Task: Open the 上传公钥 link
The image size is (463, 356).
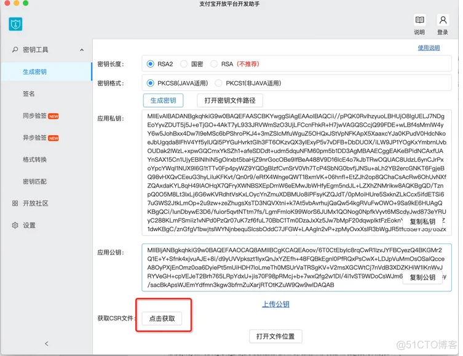Action: [276, 304]
